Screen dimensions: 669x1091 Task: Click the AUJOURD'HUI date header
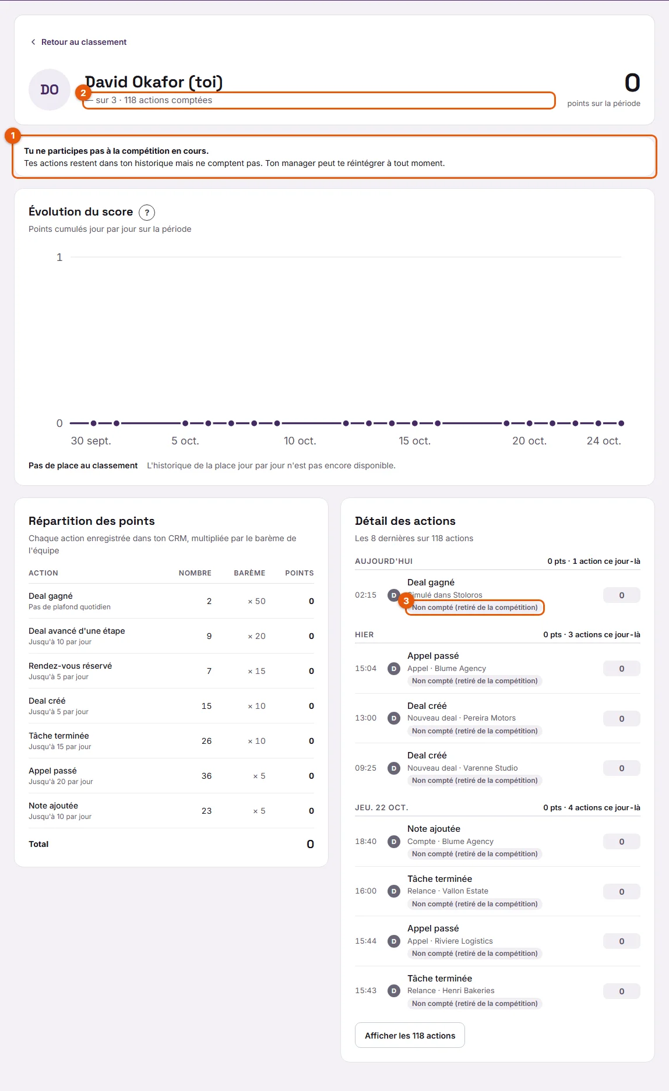pos(383,562)
